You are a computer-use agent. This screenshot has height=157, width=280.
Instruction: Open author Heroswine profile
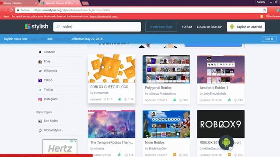point(101,93)
